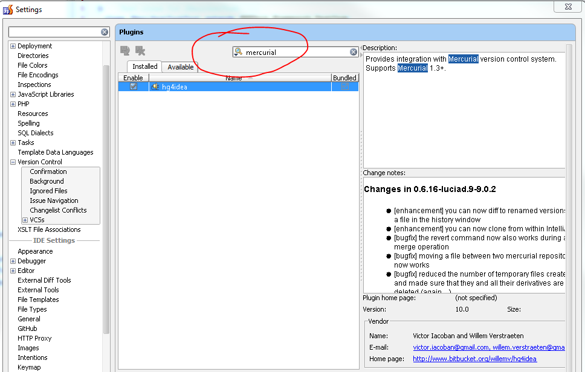Viewport: 585px width, 372px height.
Task: Sort plugins by the Name column header
Action: (x=240, y=77)
